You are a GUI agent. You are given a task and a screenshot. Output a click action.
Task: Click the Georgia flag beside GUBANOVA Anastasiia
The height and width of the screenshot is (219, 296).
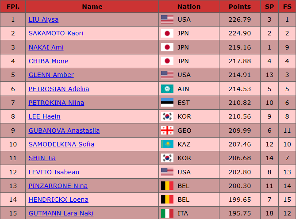tap(167, 131)
